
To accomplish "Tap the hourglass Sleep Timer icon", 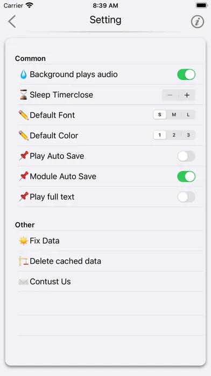I will pyautogui.click(x=24, y=95).
